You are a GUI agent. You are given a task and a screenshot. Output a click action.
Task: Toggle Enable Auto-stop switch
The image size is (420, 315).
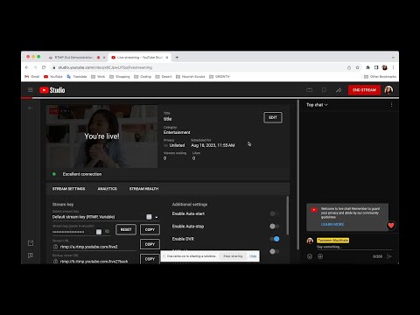[x=274, y=227]
